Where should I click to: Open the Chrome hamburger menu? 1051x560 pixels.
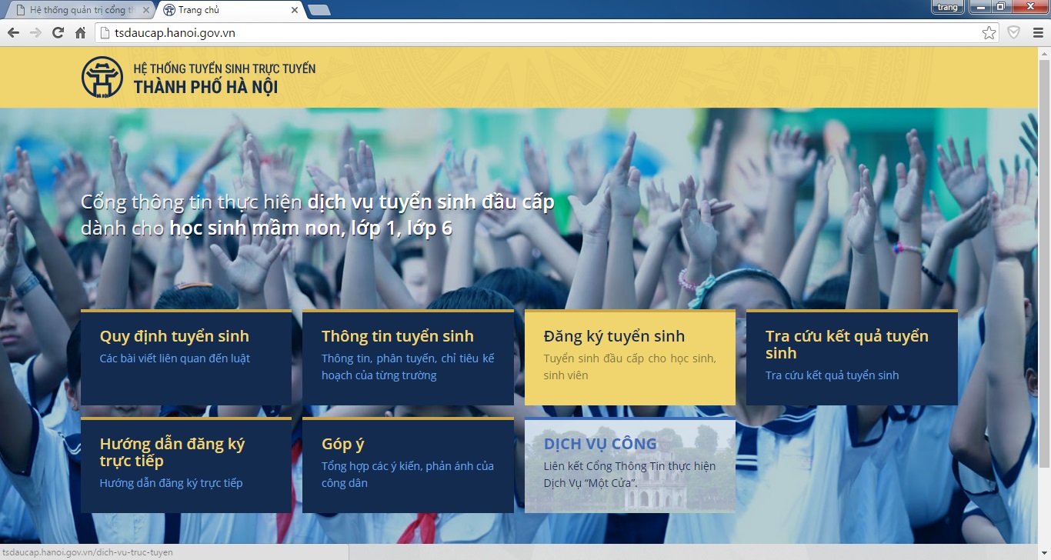pyautogui.click(x=1037, y=32)
